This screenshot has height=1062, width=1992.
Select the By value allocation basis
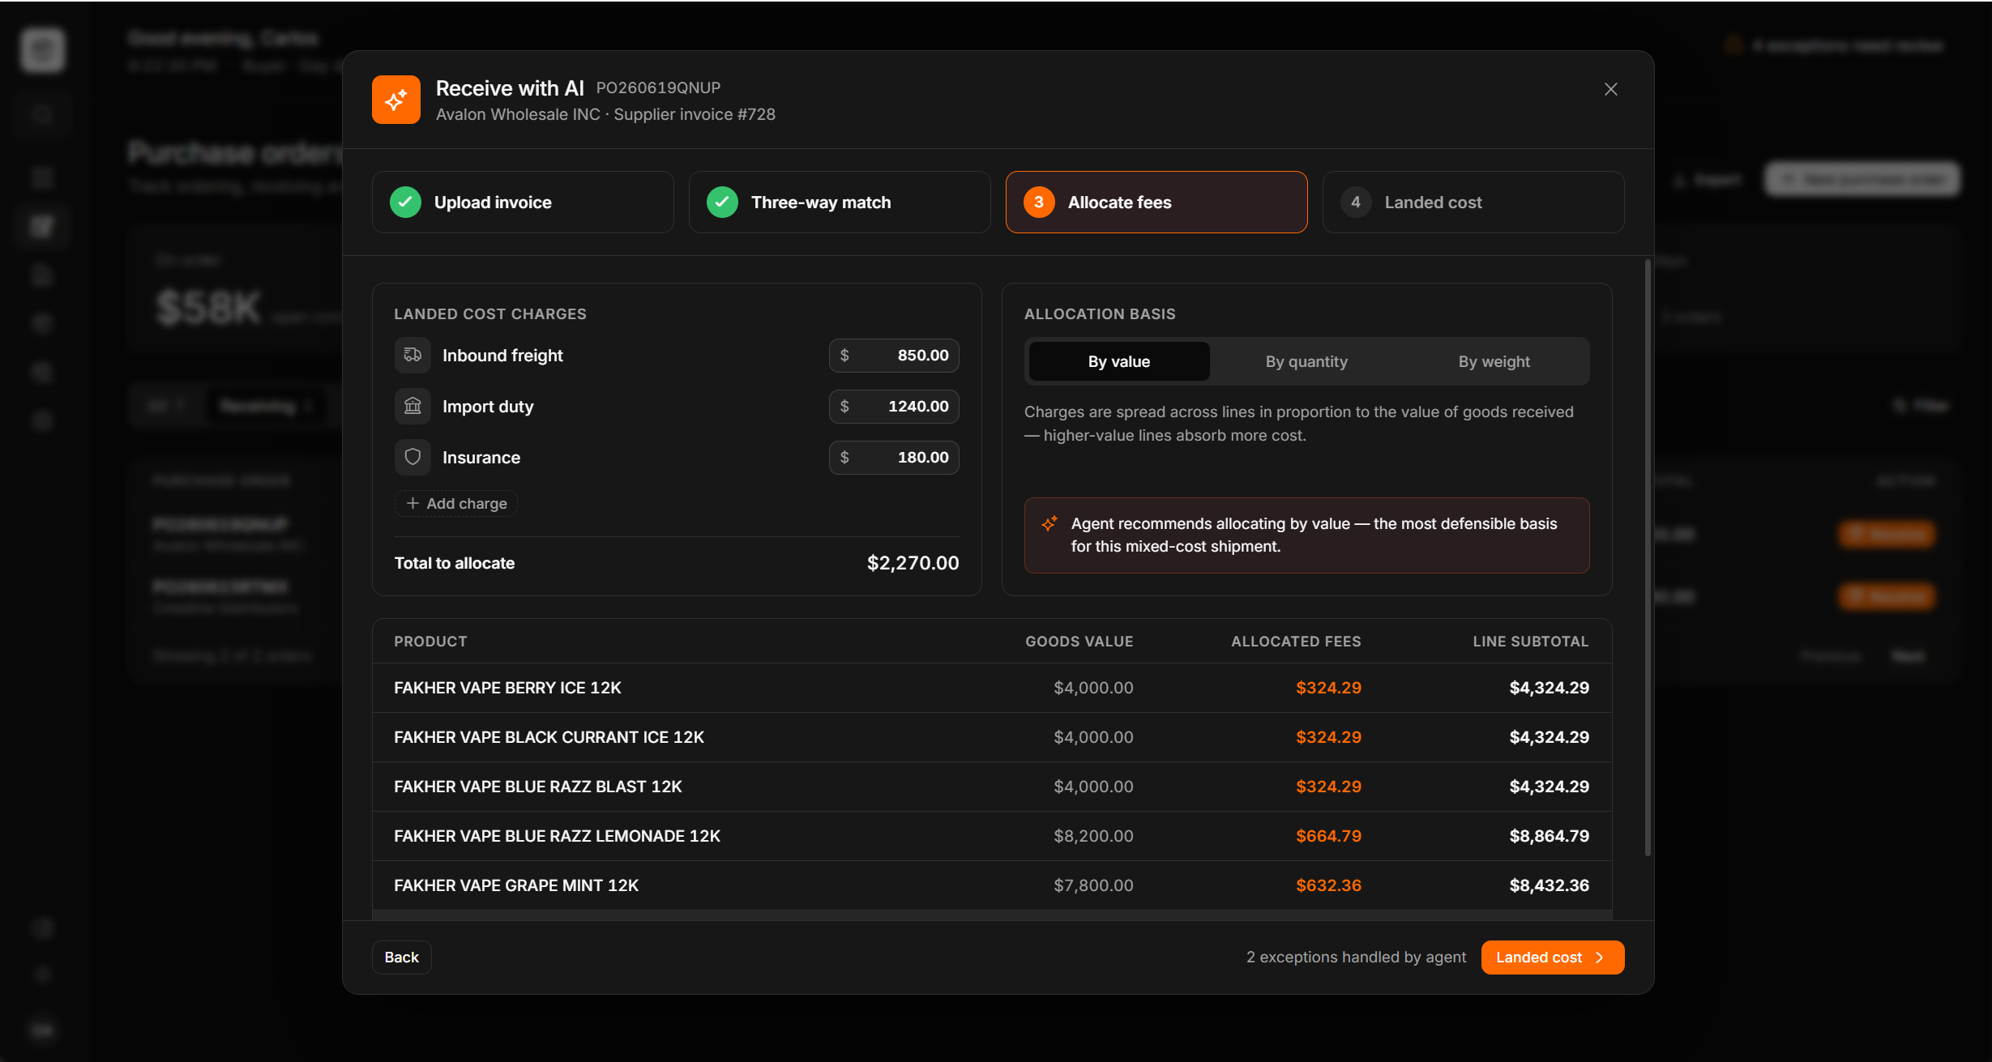[x=1118, y=361]
